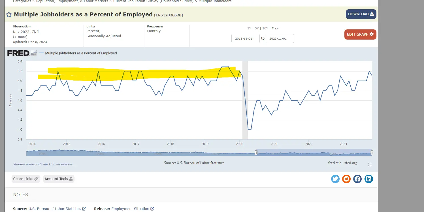Open the Employment Situation release link

point(130,209)
